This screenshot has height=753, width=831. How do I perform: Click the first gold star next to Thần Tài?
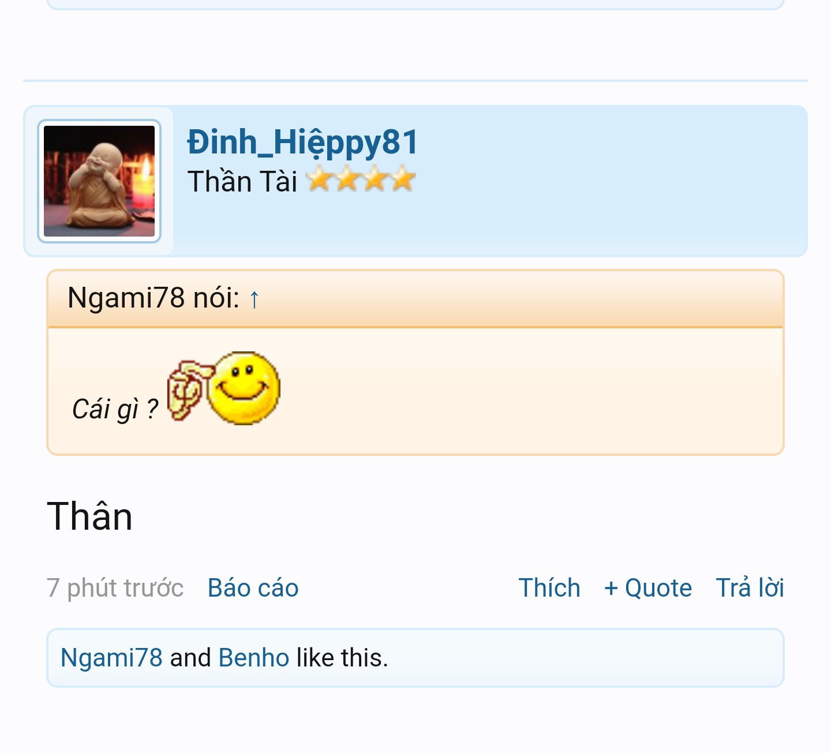click(319, 179)
